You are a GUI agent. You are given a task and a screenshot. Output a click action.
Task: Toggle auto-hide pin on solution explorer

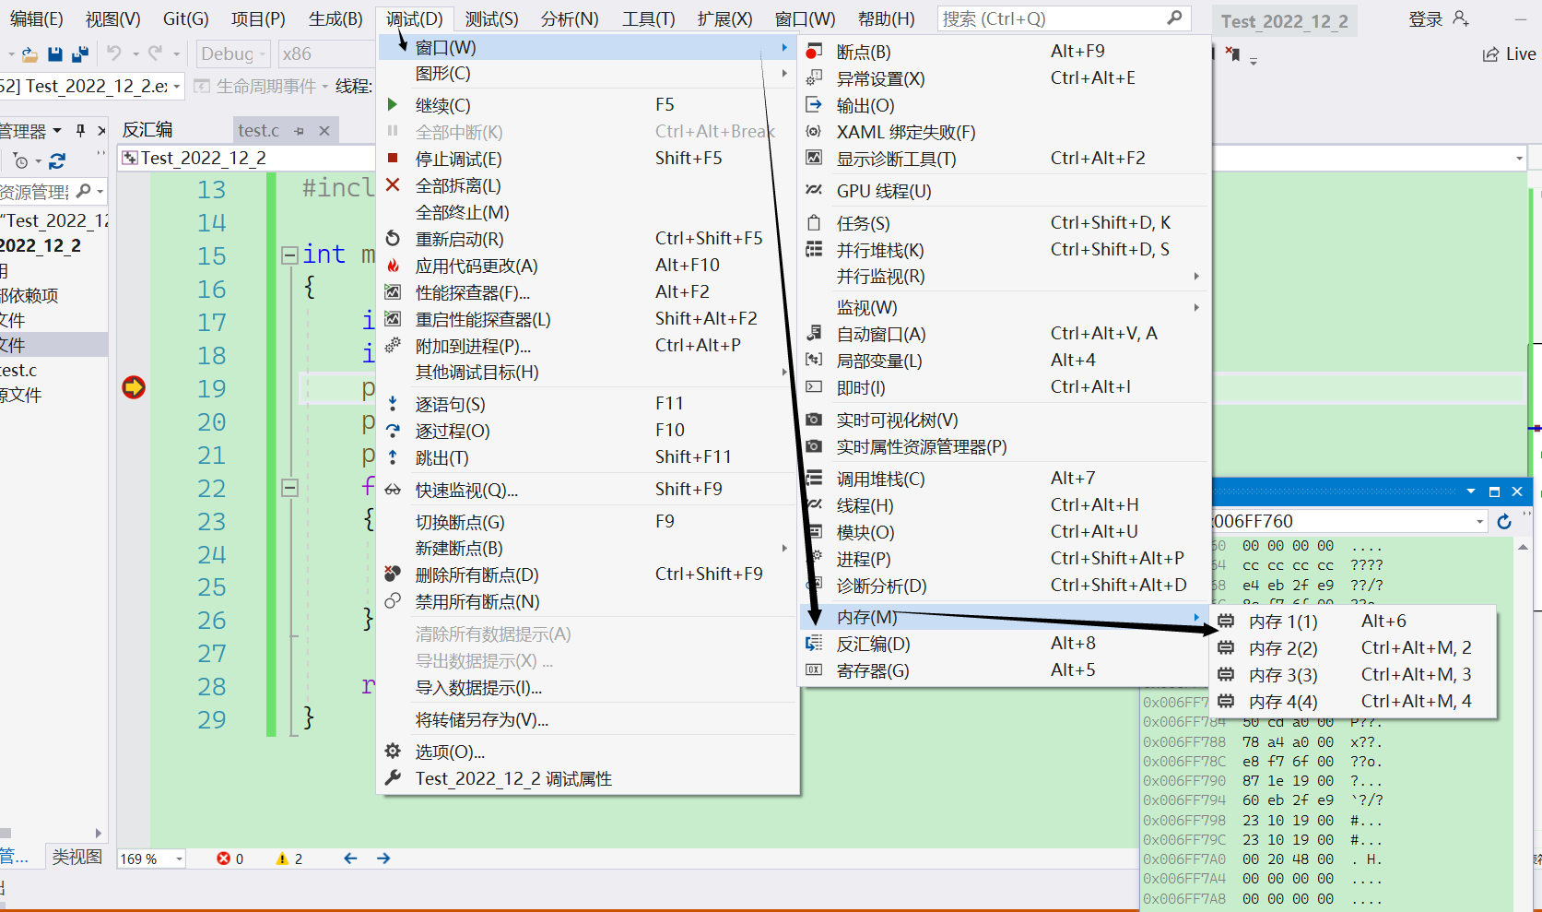(80, 131)
